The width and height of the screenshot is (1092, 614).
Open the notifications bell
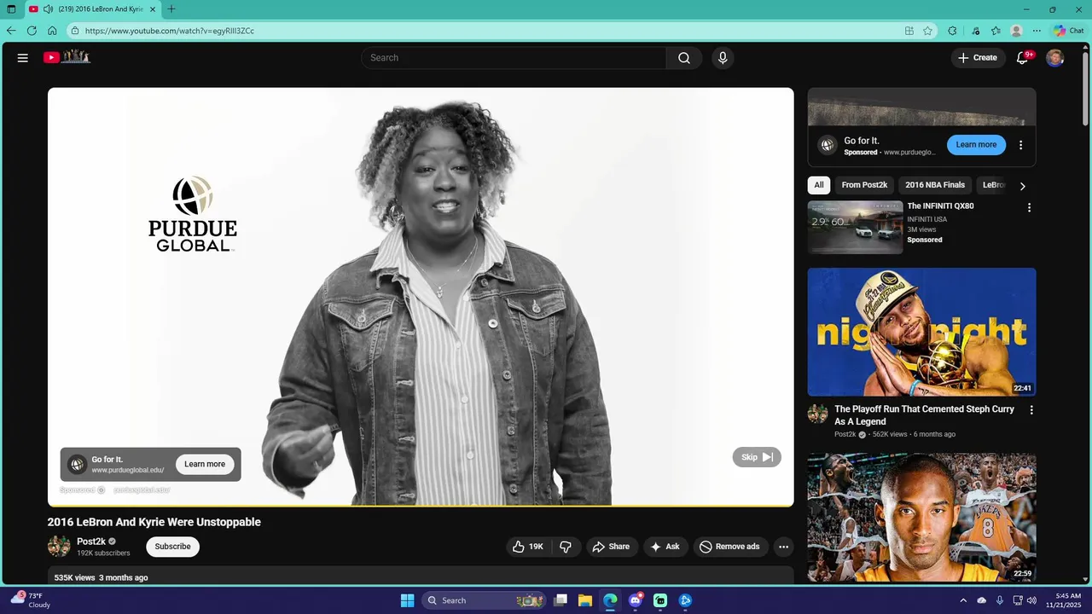coord(1022,58)
